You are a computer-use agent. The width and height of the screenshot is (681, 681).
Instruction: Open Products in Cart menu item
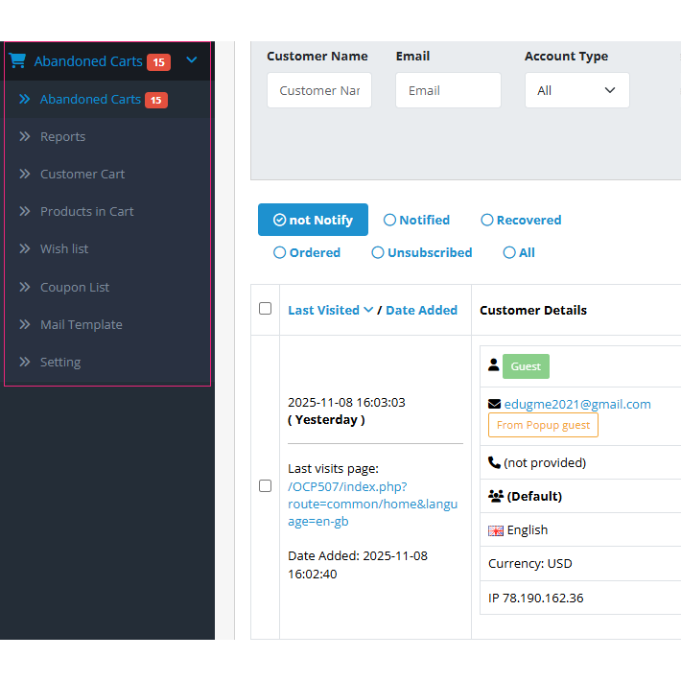click(x=86, y=211)
